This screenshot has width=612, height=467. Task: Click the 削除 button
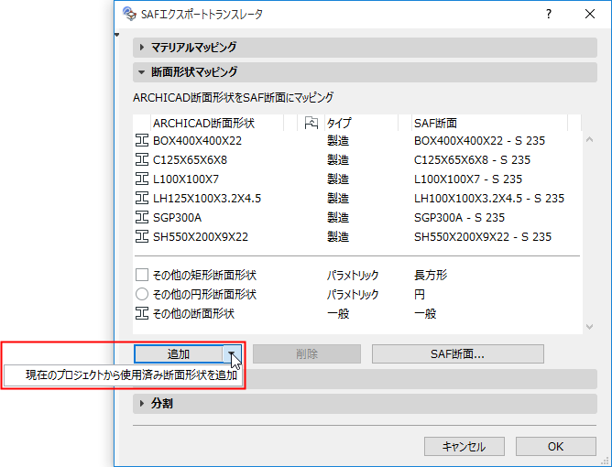[x=307, y=353]
